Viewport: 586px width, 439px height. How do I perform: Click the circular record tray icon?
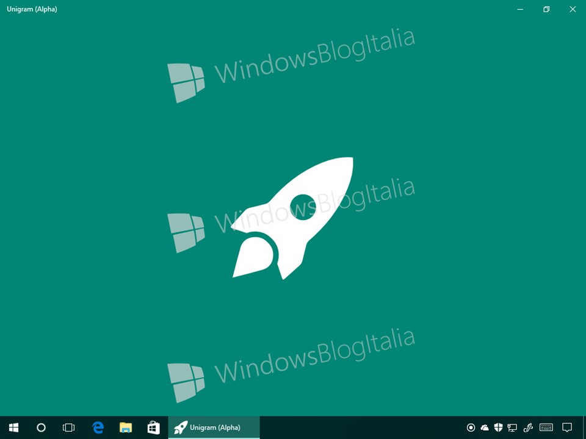pos(471,427)
